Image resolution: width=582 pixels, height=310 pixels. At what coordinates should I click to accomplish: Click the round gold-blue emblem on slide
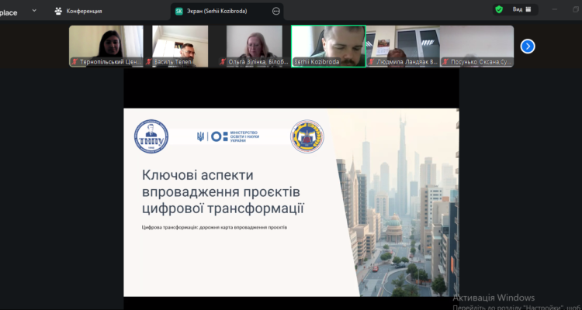pyautogui.click(x=306, y=136)
